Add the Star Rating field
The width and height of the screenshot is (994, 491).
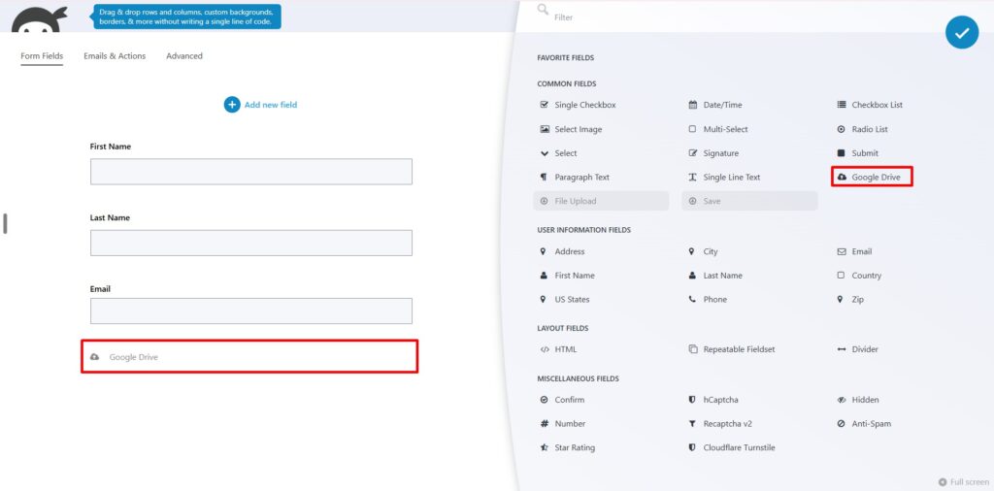[x=567, y=448]
